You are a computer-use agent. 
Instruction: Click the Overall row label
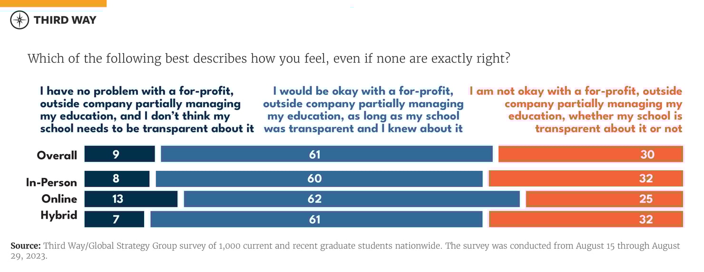point(57,155)
